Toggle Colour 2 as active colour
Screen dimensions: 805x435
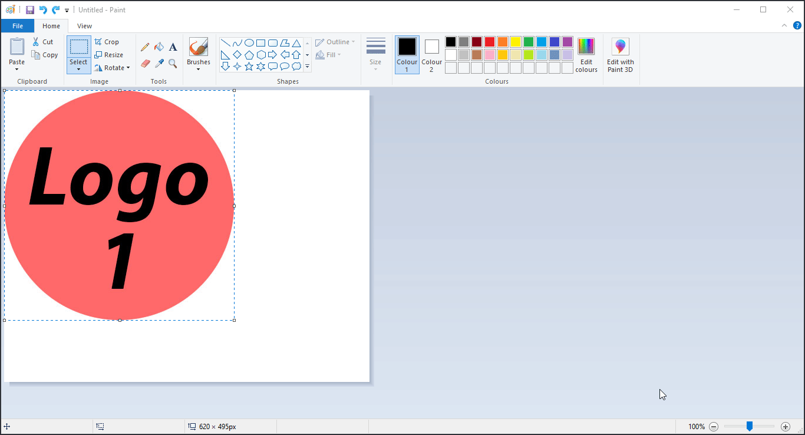431,55
